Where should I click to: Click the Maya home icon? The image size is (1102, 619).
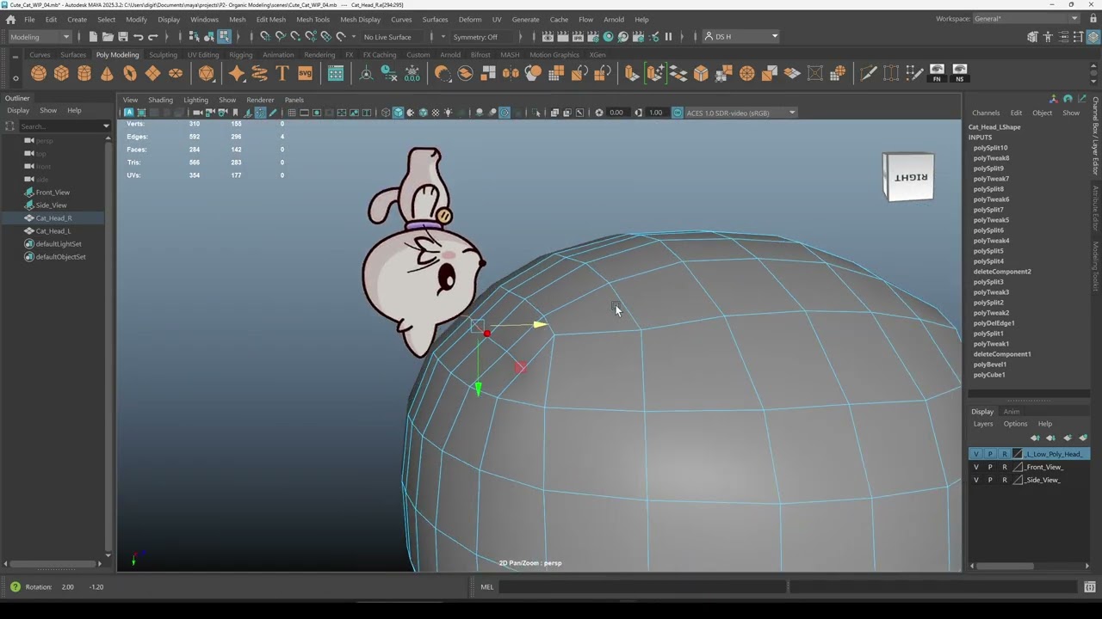point(10,19)
